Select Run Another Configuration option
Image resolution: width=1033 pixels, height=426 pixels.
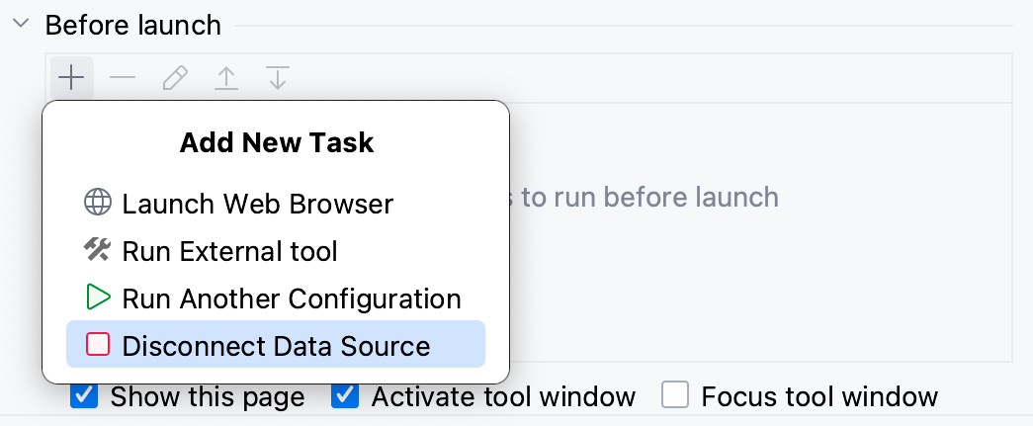pyautogui.click(x=291, y=298)
